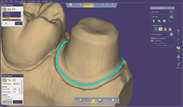
Task: Enable the Adaptive margin checkbox
Action: click(x=152, y=26)
